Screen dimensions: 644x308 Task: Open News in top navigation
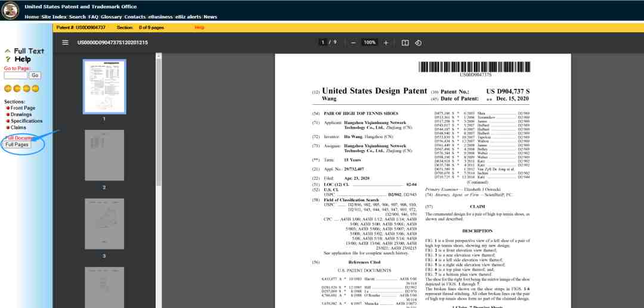[x=210, y=17]
